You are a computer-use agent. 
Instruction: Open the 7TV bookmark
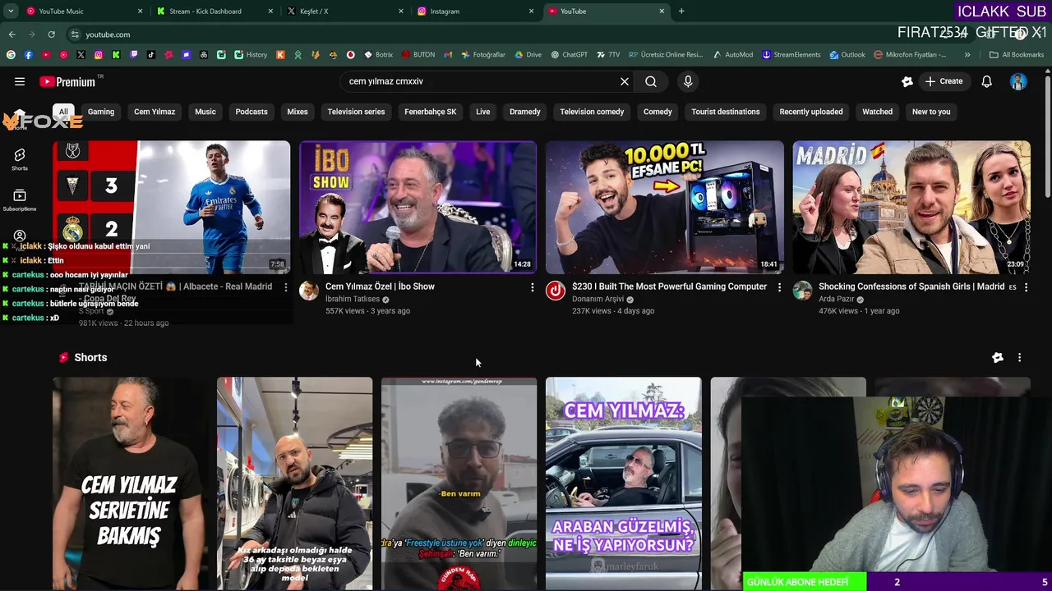pyautogui.click(x=607, y=55)
